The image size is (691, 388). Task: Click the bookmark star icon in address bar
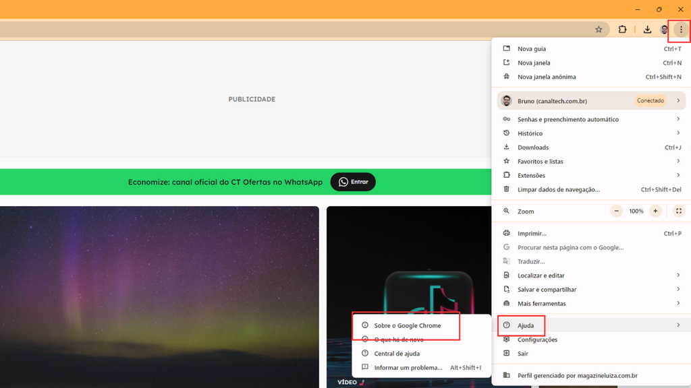click(x=599, y=30)
